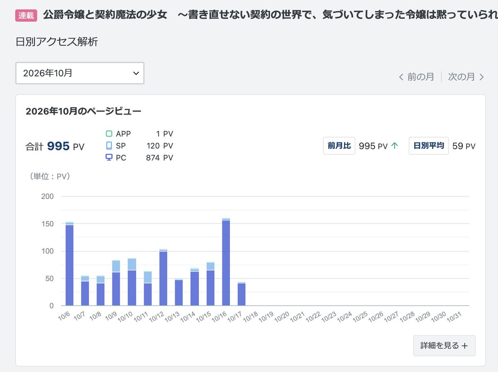Click the green up-arrow trend icon
This screenshot has height=372, width=498.
tap(395, 146)
